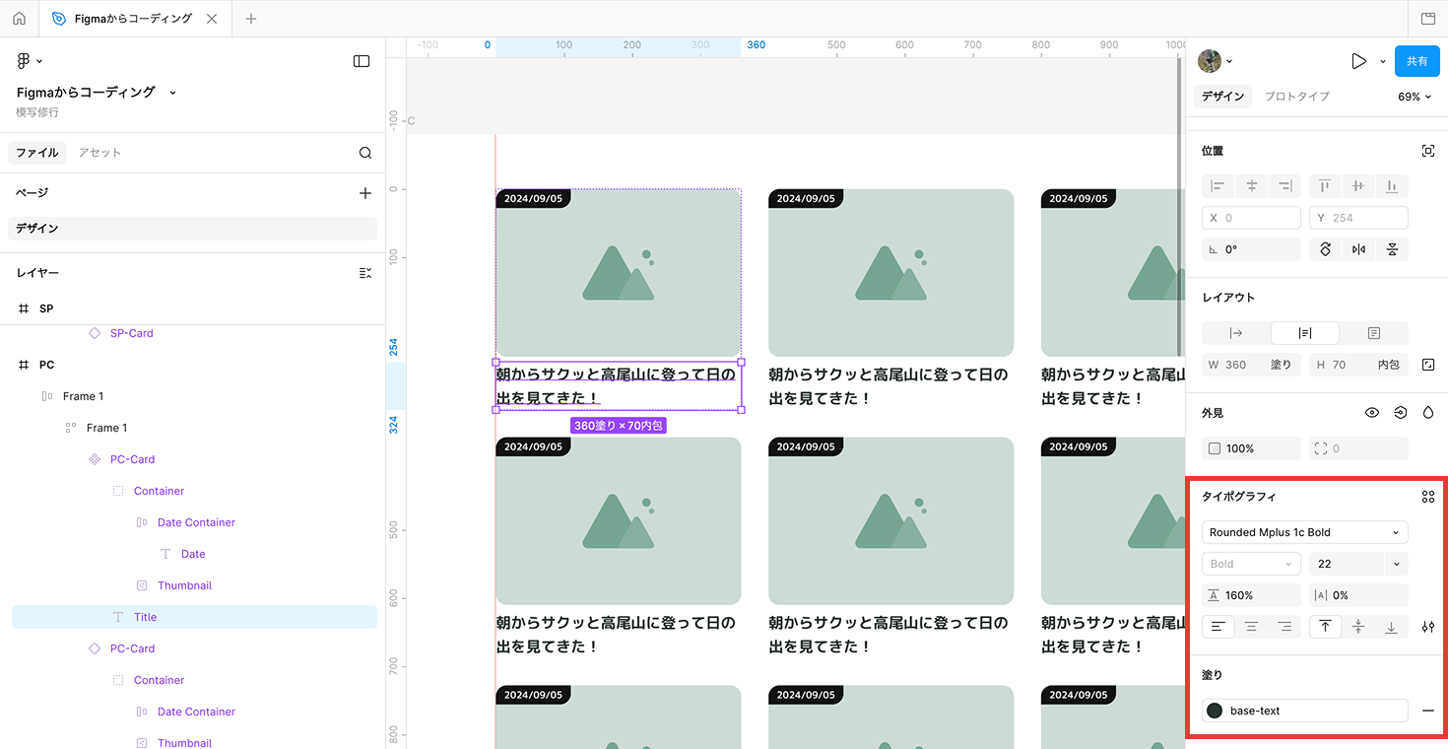This screenshot has height=749, width=1448.
Task: Click the resize icon beside the H field
Action: (1428, 365)
